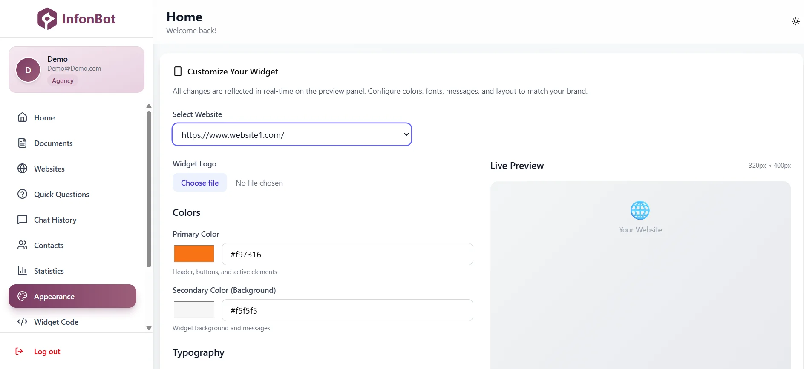Click 'Header, buttons, and active elements' hint
804x369 pixels.
click(x=225, y=272)
